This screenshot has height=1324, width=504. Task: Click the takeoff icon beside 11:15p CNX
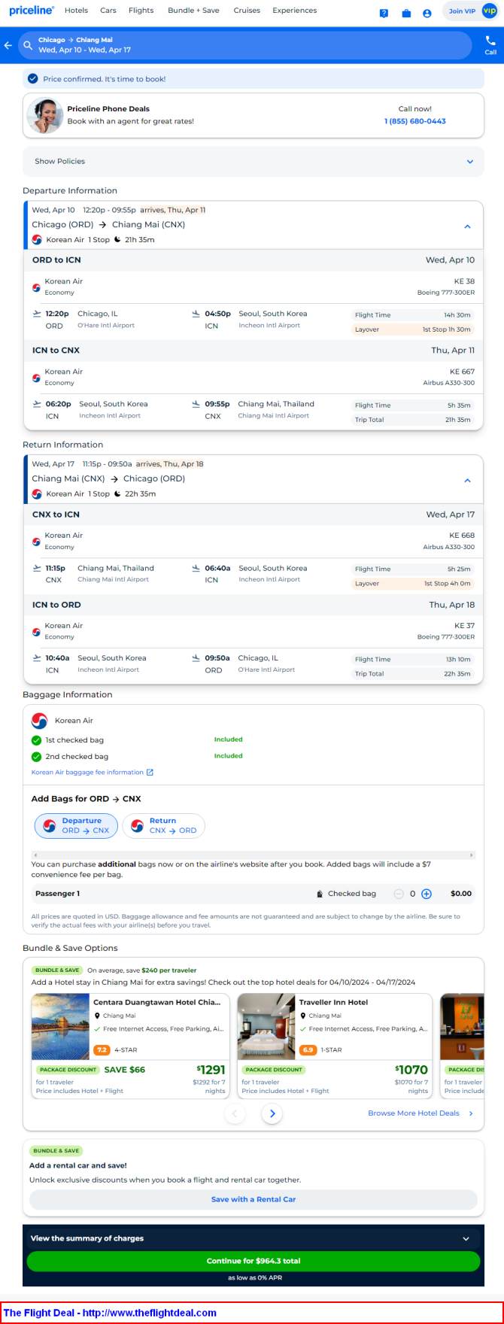click(x=37, y=568)
